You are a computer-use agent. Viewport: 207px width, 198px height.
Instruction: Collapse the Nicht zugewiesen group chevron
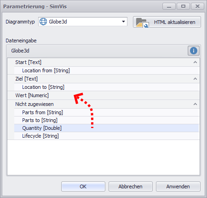[x=195, y=104]
